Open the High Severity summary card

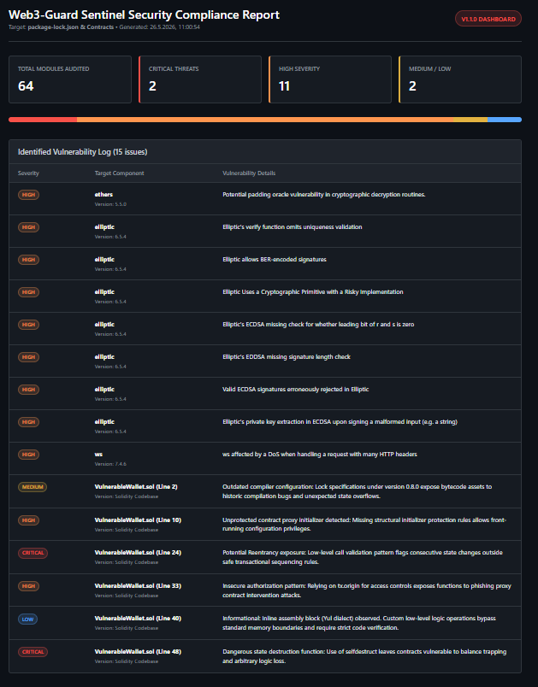[330, 79]
